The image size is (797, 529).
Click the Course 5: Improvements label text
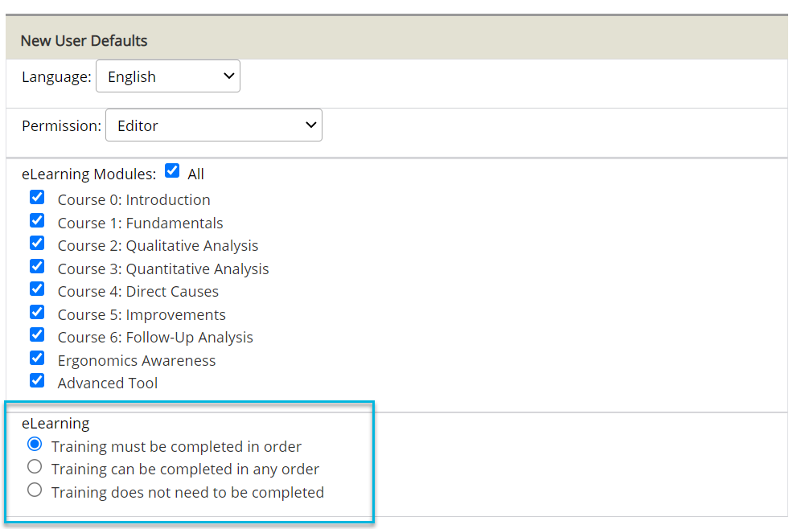tap(142, 315)
